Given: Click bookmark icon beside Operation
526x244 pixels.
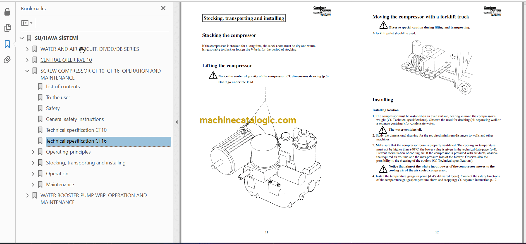Looking at the screenshot, I should [x=40, y=174].
